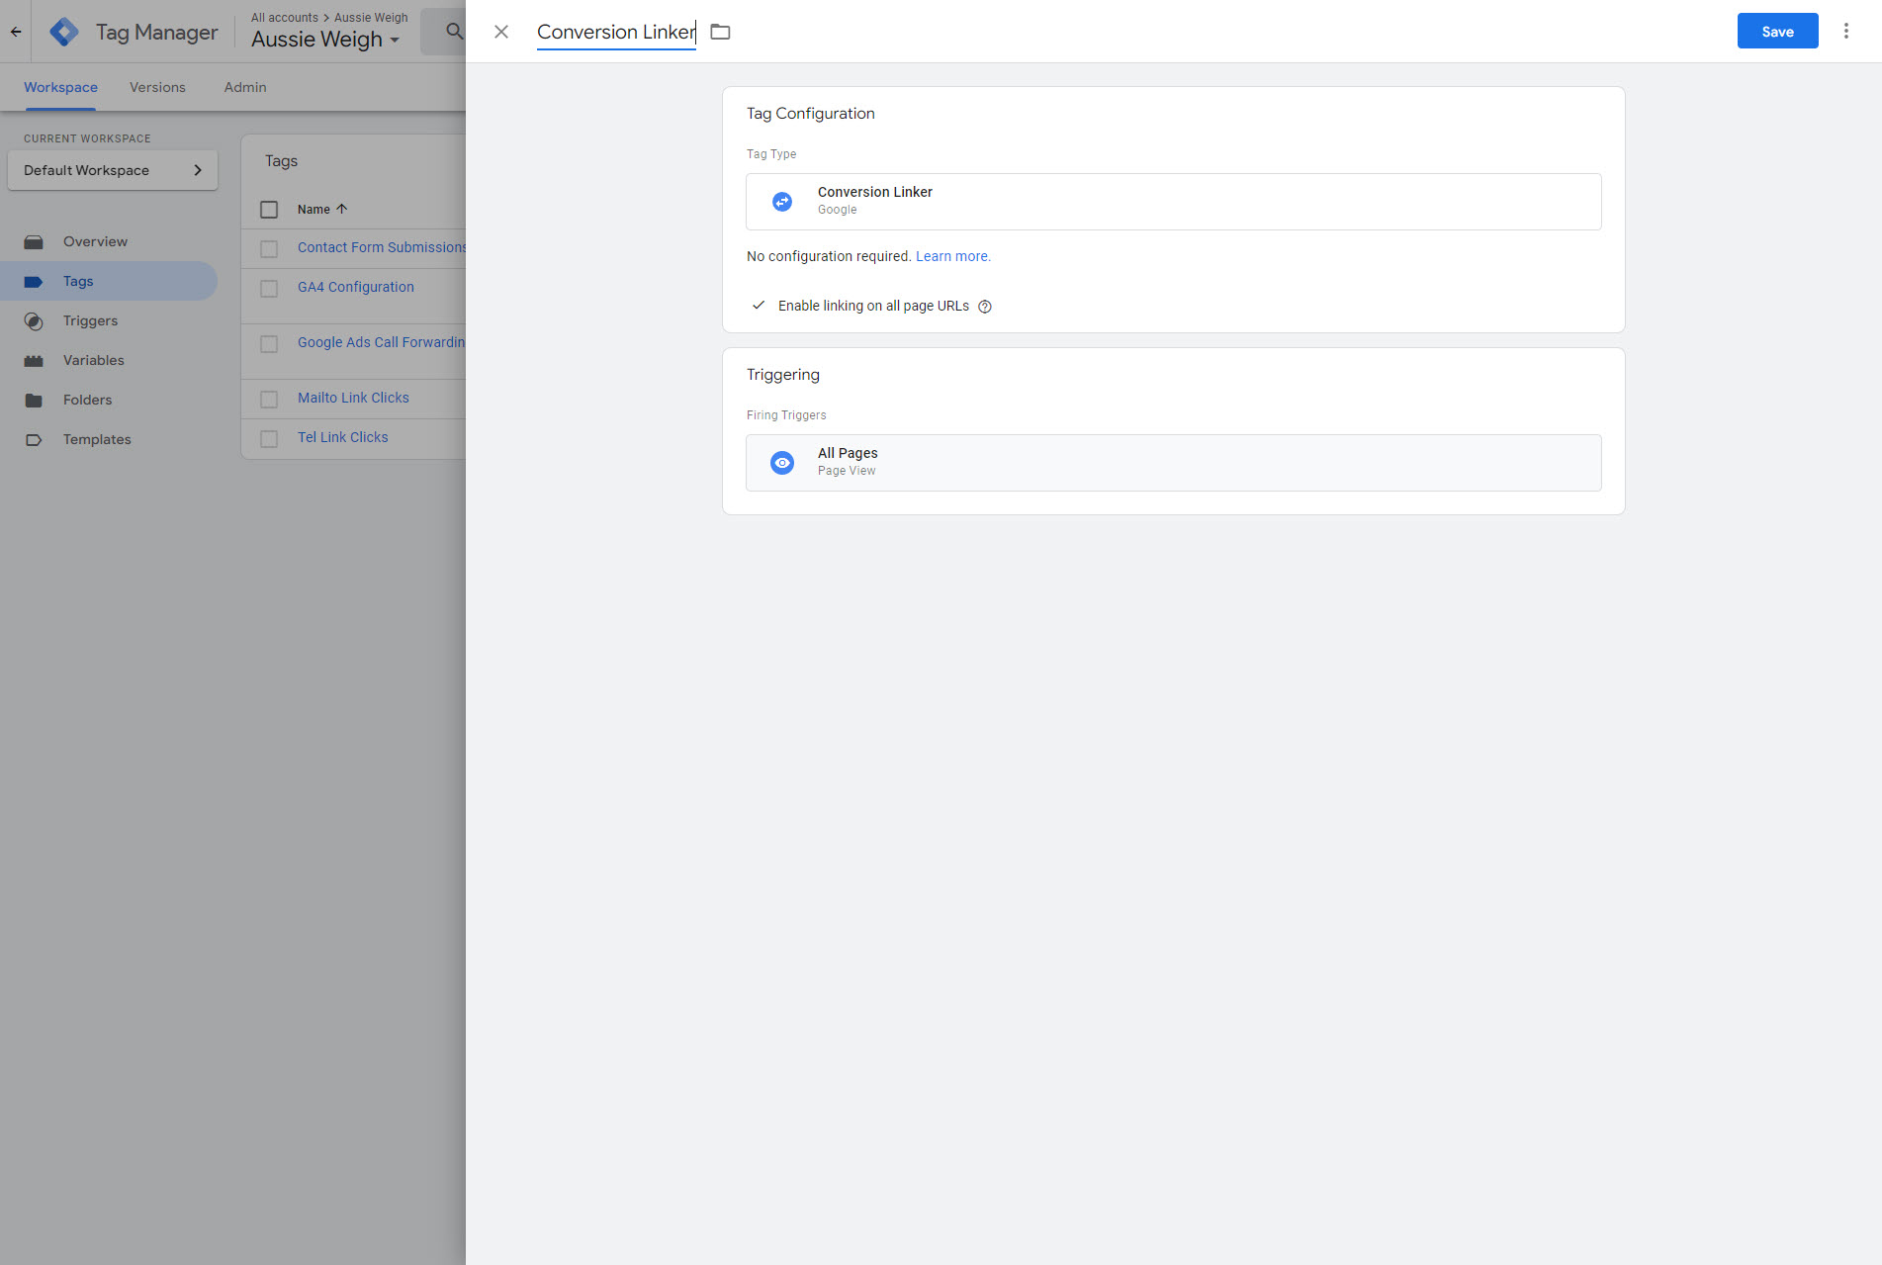1882x1265 pixels.
Task: Click the help icon beside Enable linking
Action: (x=985, y=307)
